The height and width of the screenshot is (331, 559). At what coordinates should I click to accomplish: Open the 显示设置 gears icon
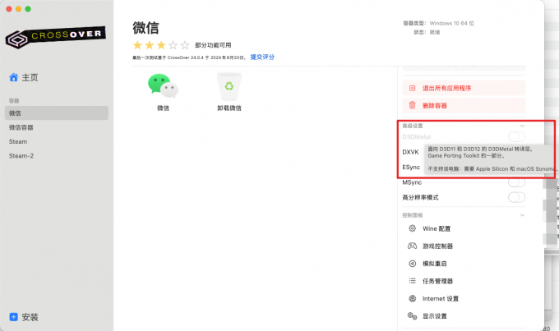click(x=412, y=315)
